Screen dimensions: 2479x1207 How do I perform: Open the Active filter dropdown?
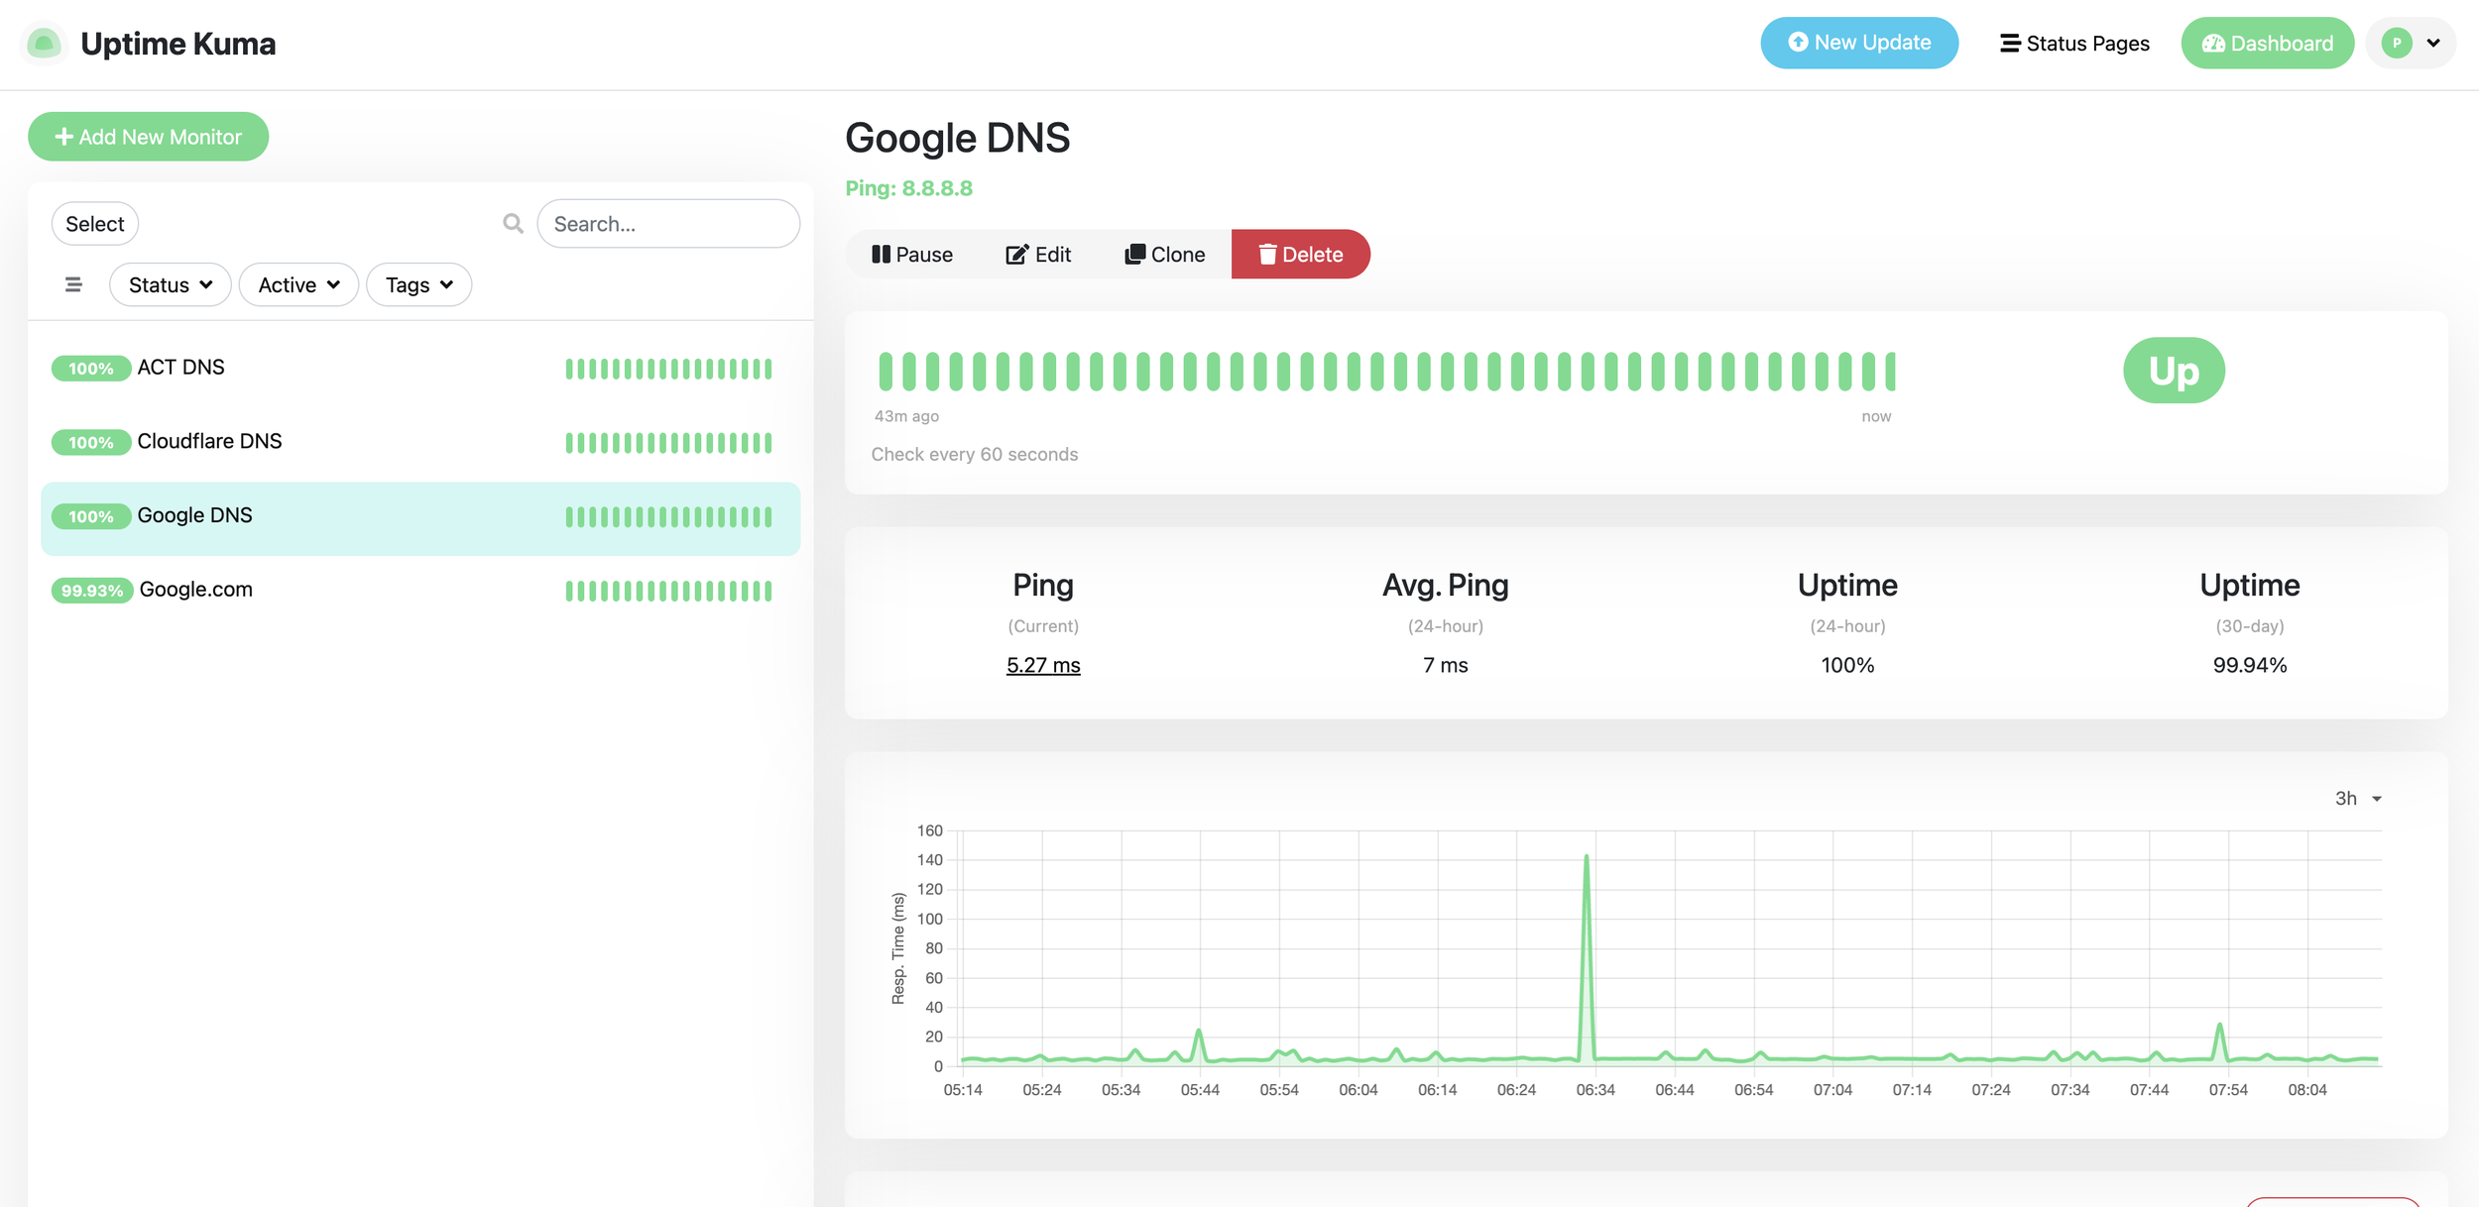click(x=298, y=285)
